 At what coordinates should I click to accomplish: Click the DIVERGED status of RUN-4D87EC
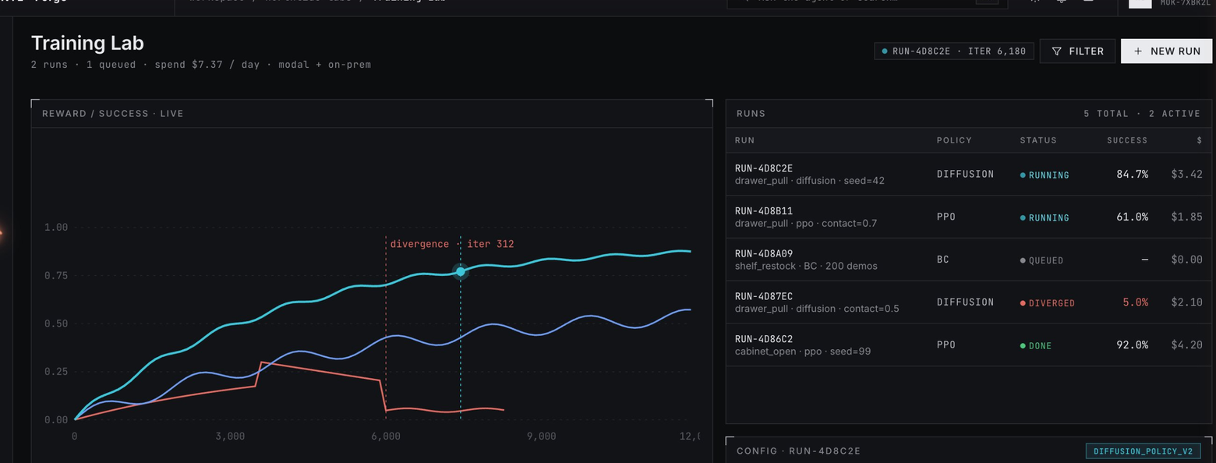pyautogui.click(x=1048, y=303)
